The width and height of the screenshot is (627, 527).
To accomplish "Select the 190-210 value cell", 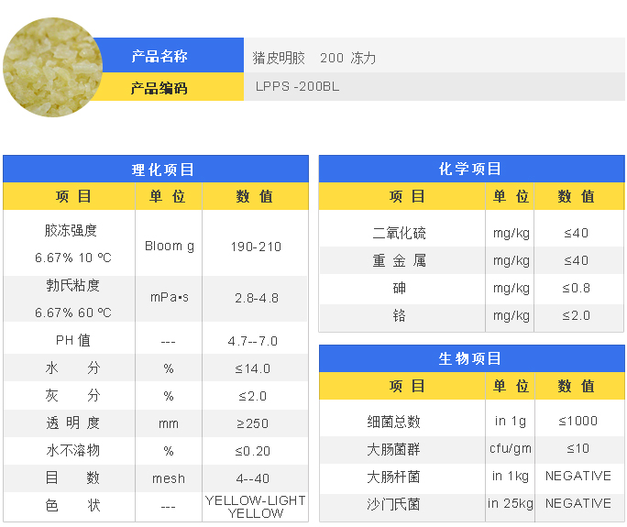I will pyautogui.click(x=256, y=247).
